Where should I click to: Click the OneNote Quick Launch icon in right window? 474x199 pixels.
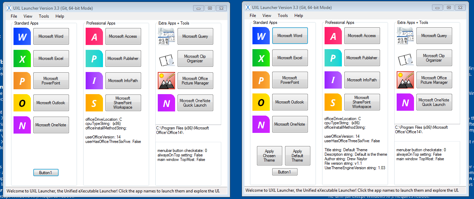[405, 102]
